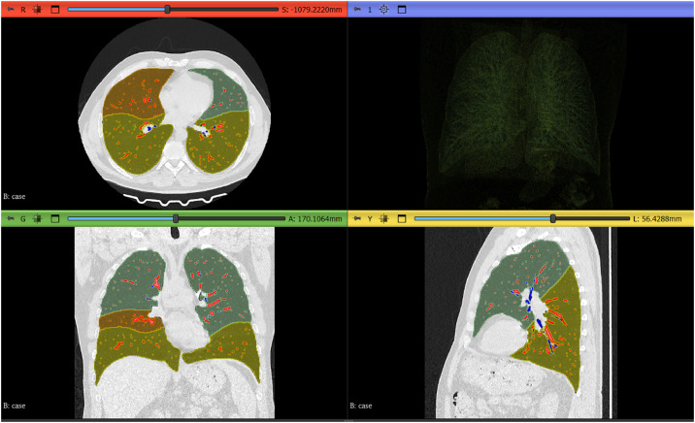This screenshot has height=423, width=695.
Task: Click the Green view slice offset slider handle
Action: [x=176, y=218]
